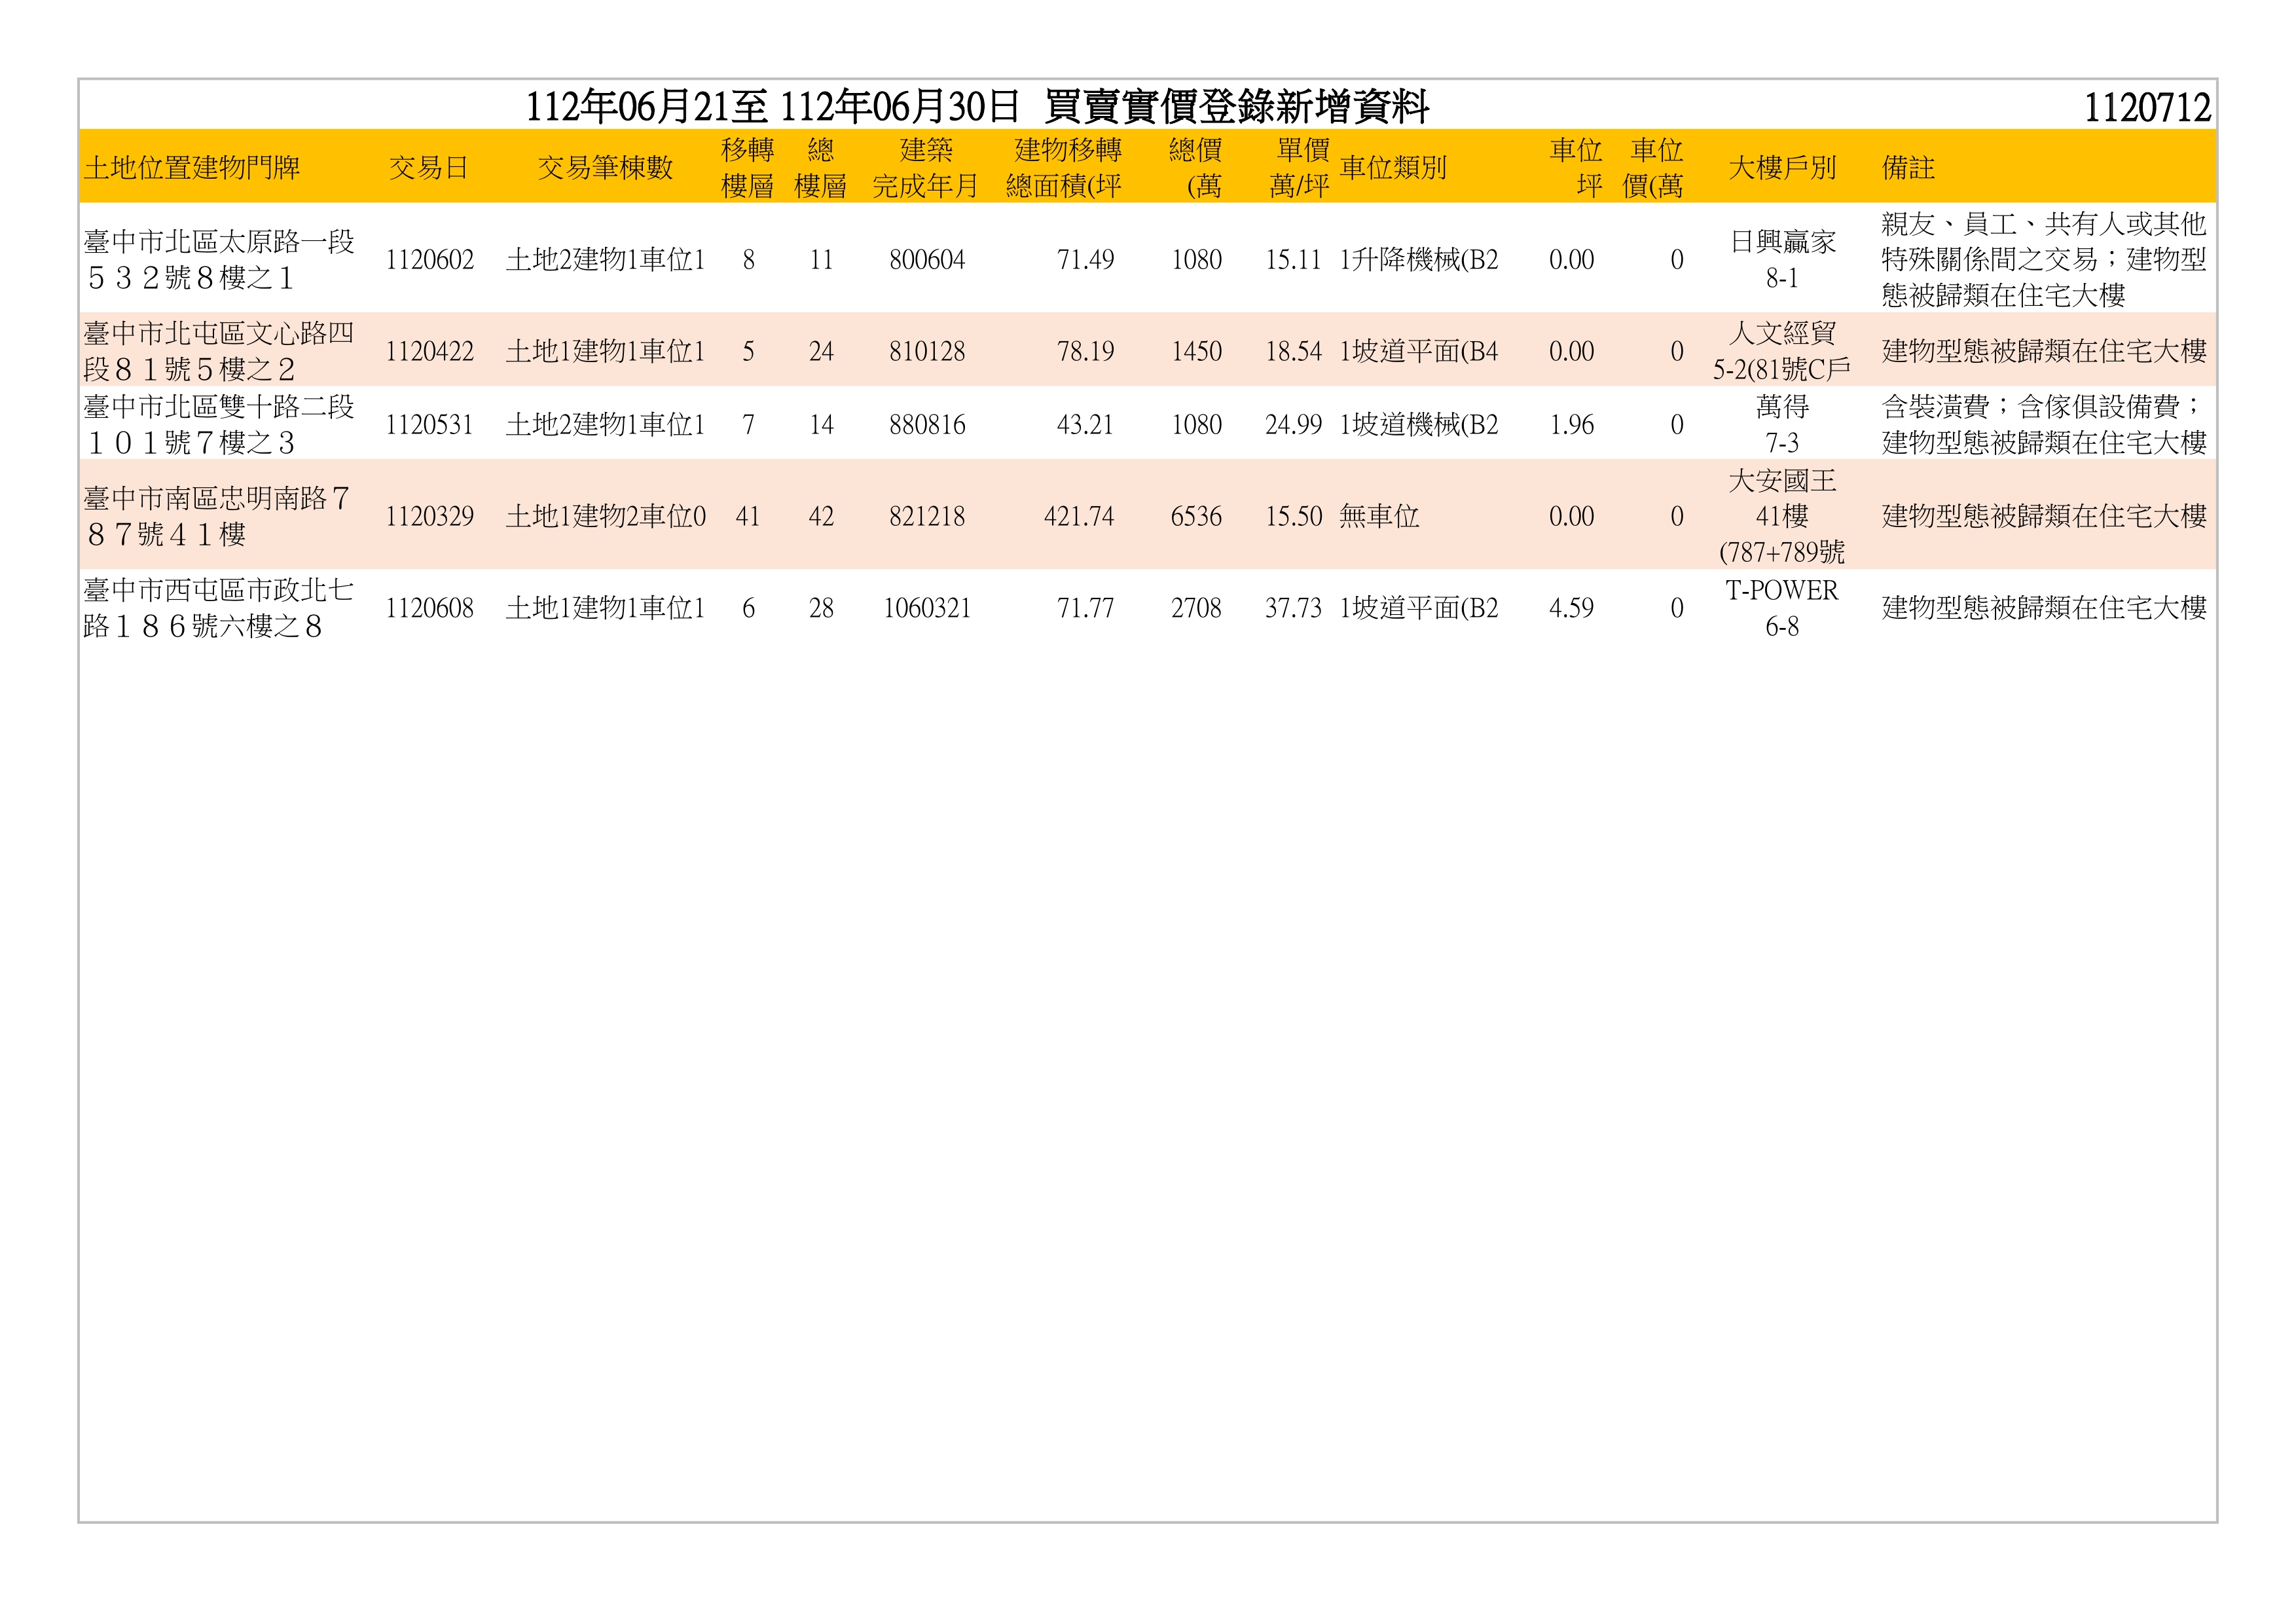This screenshot has width=2296, height=1624.
Task: Click parking type 1坡道平面(B4
Action: [x=1419, y=352]
